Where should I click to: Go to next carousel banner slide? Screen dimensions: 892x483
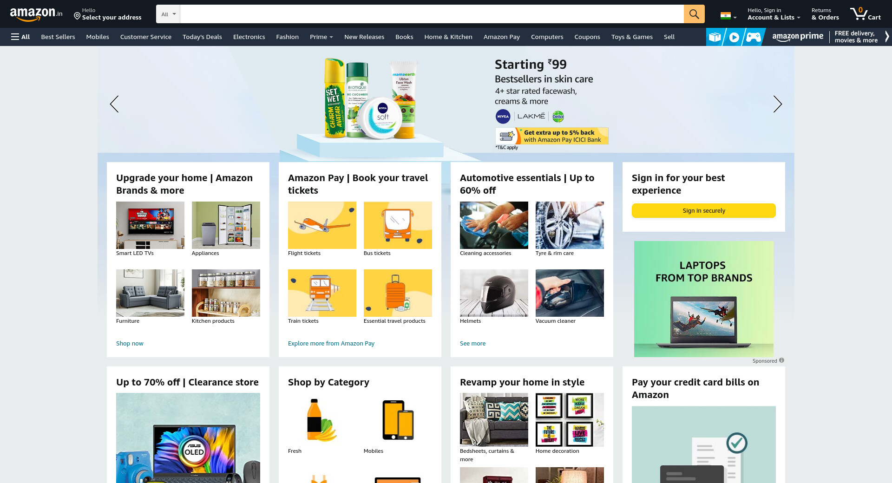[777, 104]
